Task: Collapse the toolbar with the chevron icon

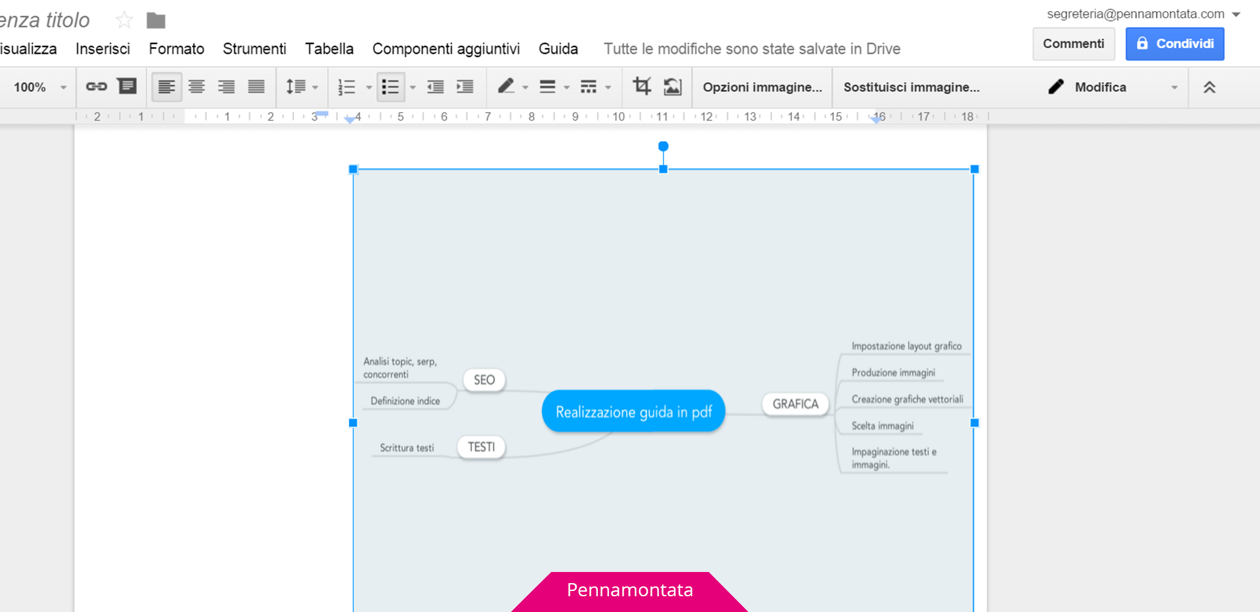Action: (x=1210, y=87)
